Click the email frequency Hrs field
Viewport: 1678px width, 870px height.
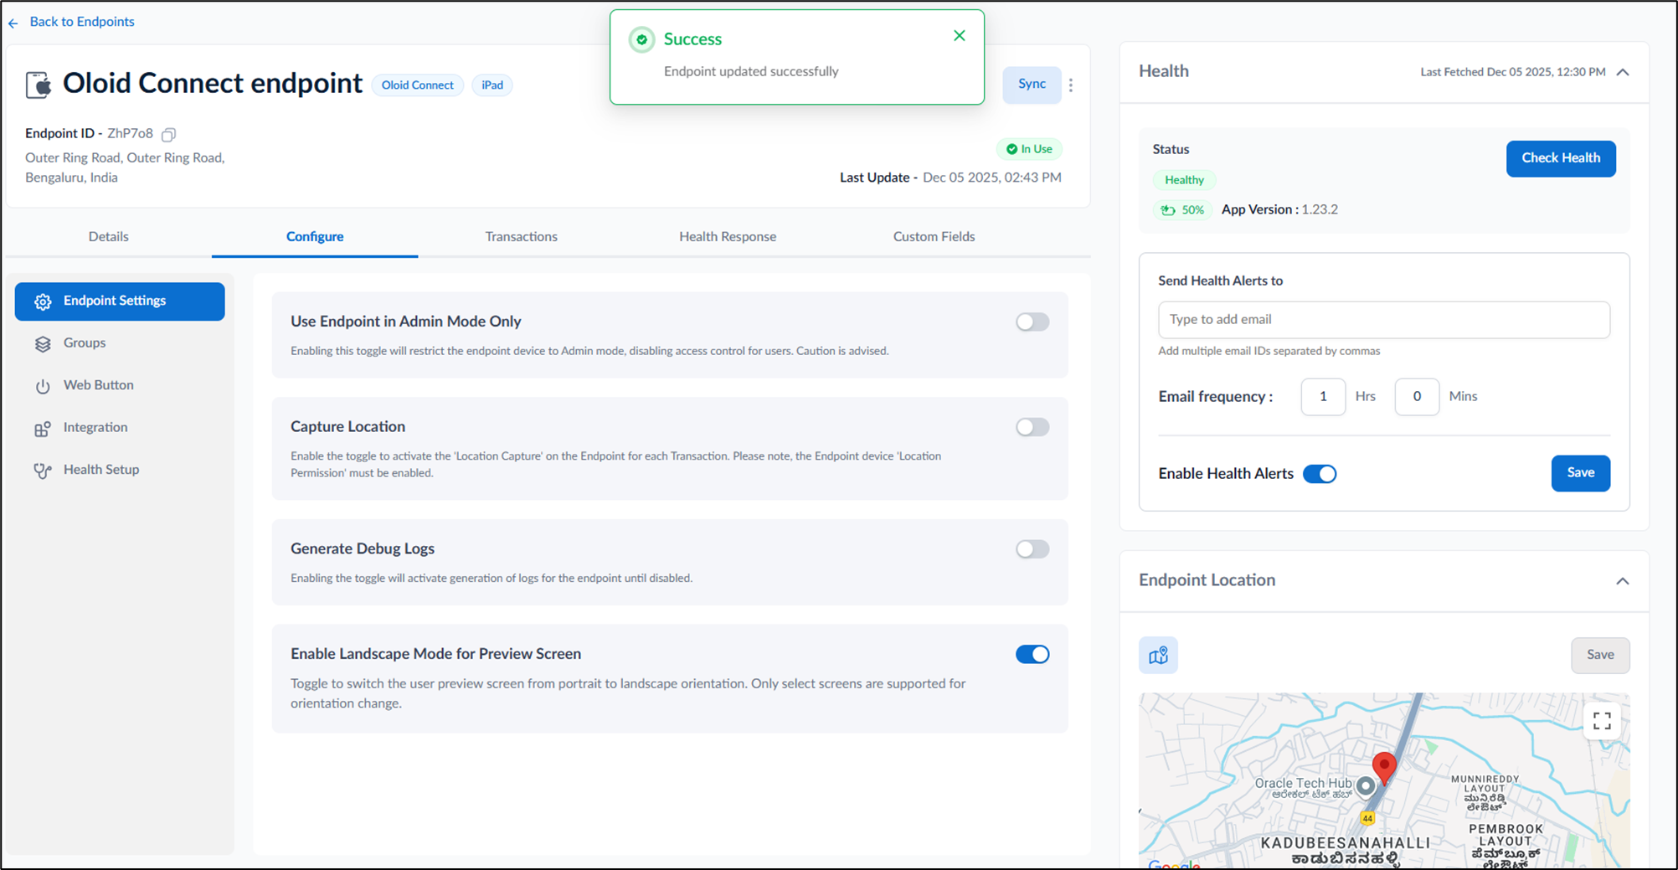click(x=1323, y=397)
